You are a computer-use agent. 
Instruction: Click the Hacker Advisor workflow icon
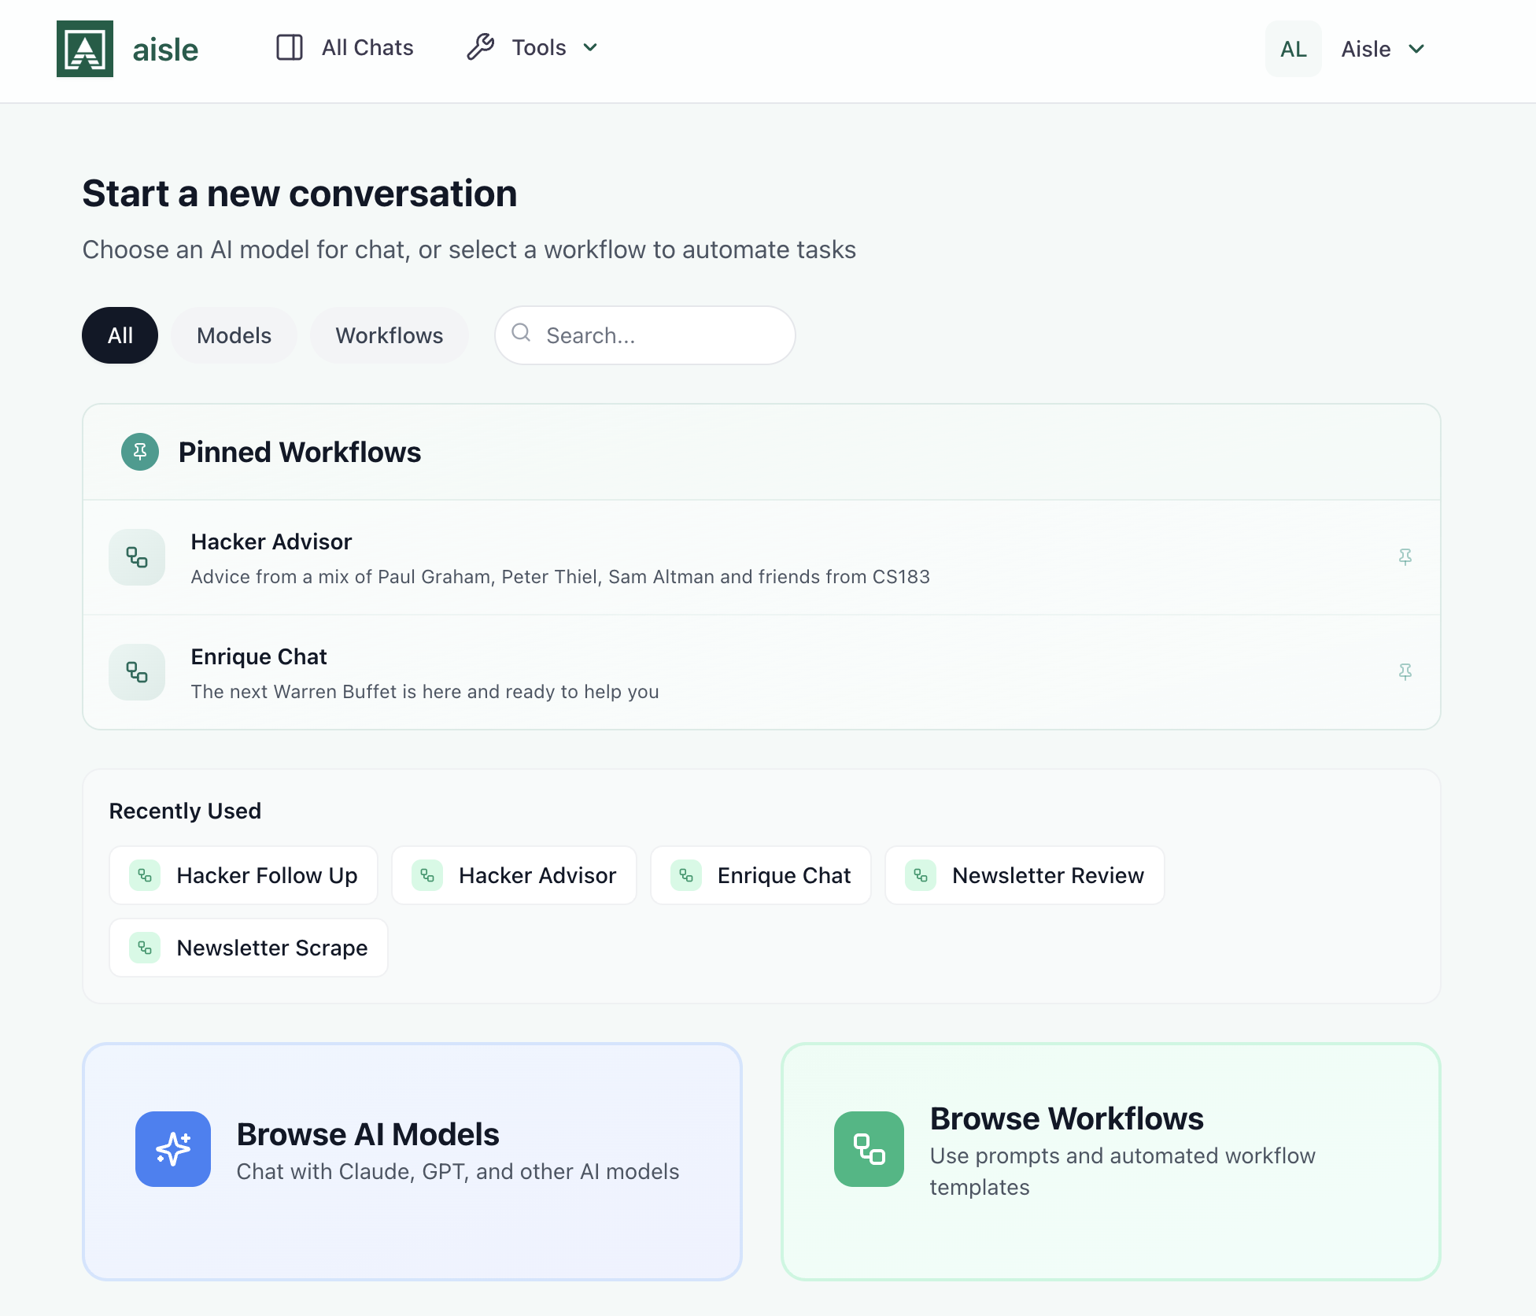click(x=136, y=557)
